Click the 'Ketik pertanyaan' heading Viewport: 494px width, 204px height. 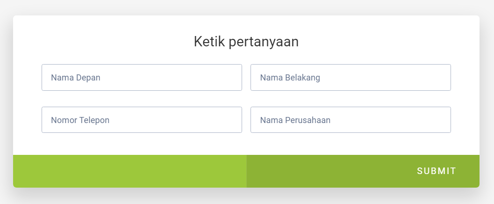pos(246,42)
